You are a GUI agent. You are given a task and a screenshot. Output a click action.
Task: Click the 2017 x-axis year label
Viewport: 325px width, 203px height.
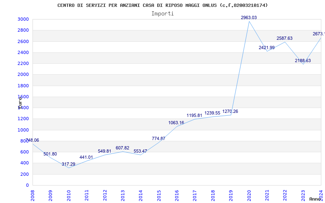[x=195, y=195]
